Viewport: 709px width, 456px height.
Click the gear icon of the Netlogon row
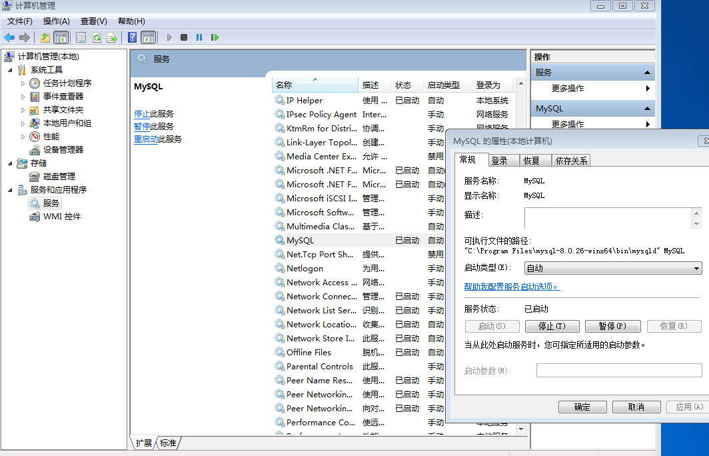click(280, 268)
